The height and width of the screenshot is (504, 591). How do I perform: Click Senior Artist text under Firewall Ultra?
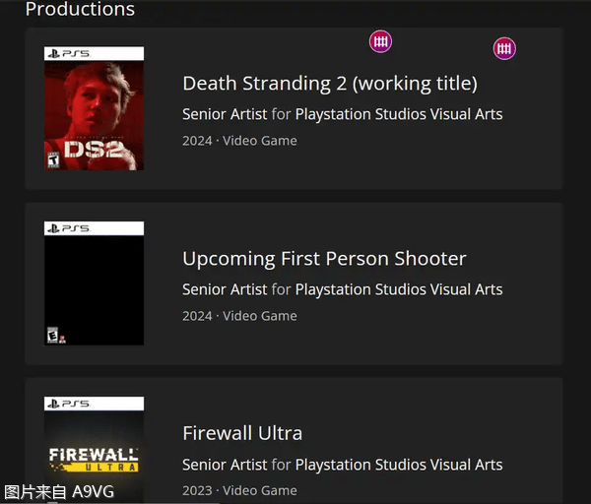[225, 465]
